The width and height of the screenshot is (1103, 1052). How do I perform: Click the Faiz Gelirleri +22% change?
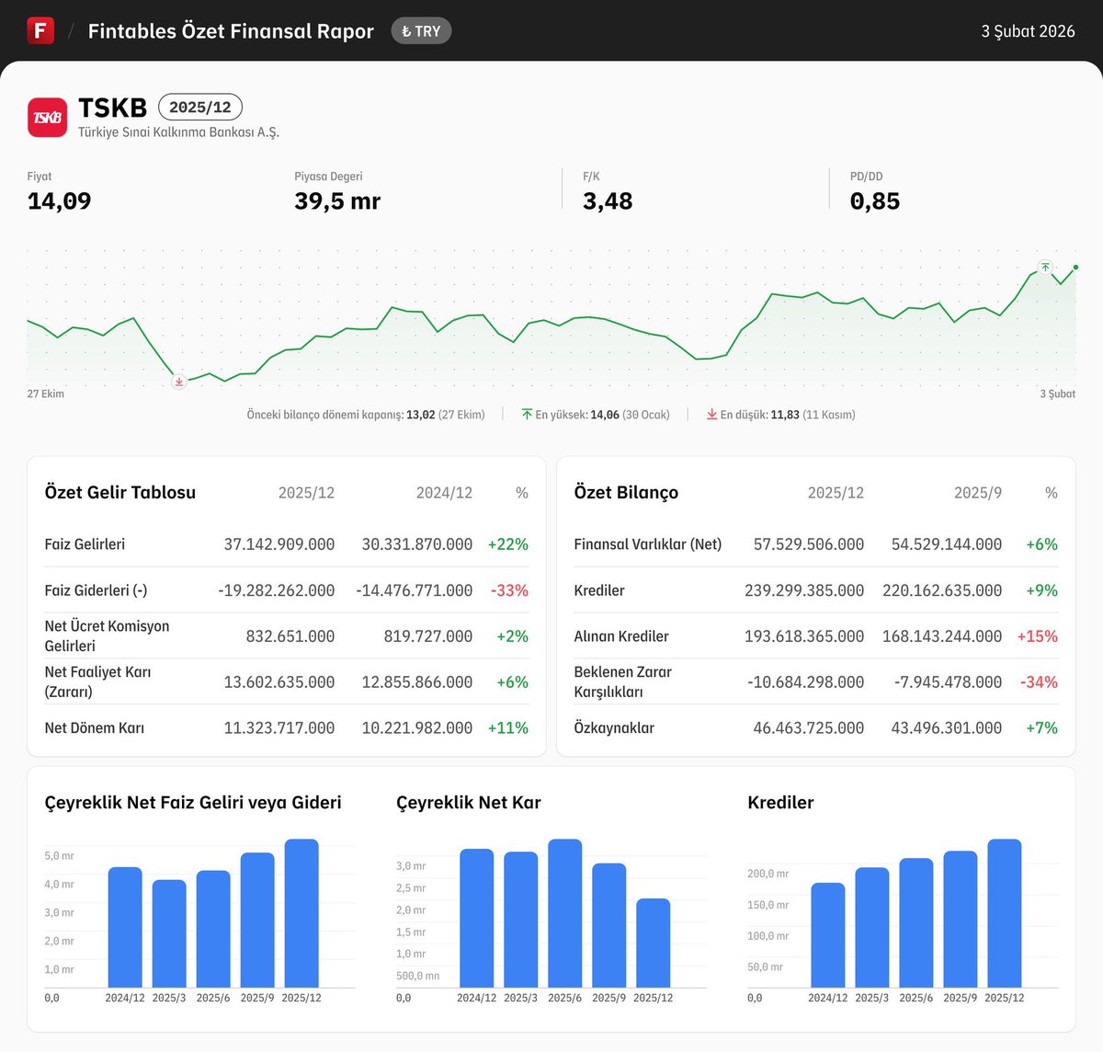[508, 544]
